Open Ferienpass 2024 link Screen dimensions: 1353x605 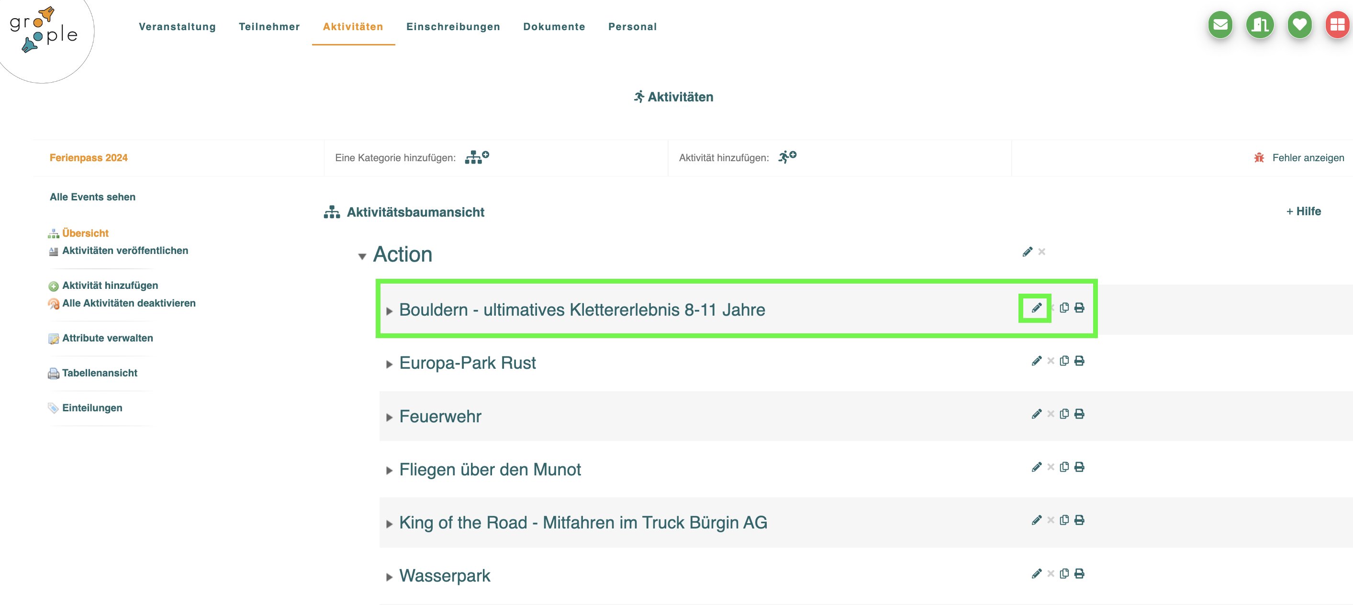click(x=89, y=158)
